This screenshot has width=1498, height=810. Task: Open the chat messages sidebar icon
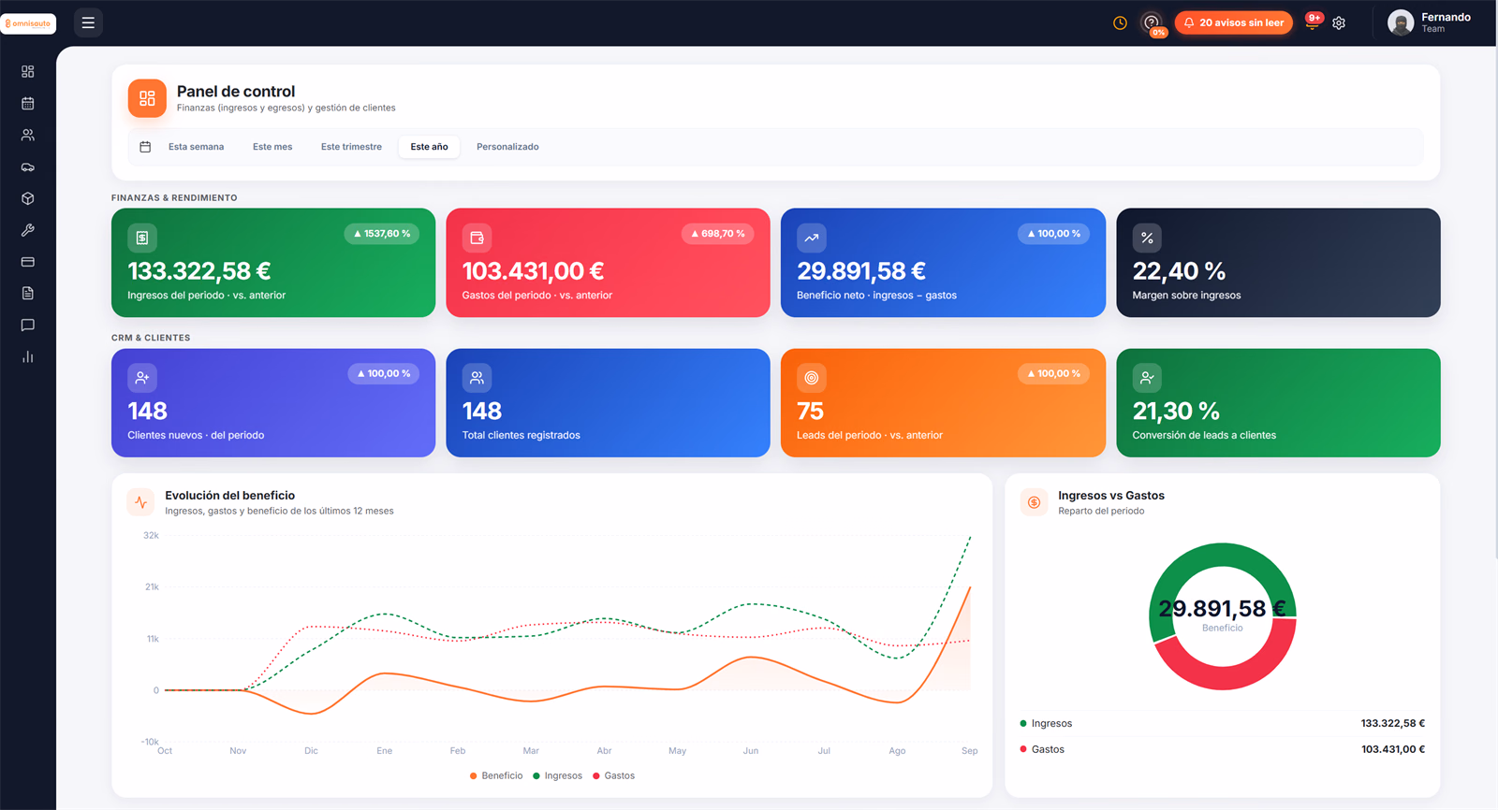(28, 325)
